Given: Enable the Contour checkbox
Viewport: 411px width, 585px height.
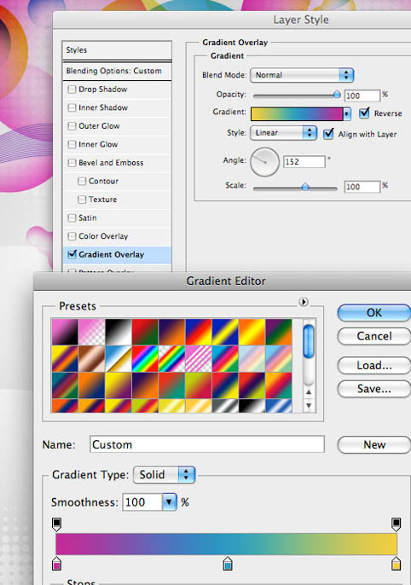Looking at the screenshot, I should (x=82, y=182).
